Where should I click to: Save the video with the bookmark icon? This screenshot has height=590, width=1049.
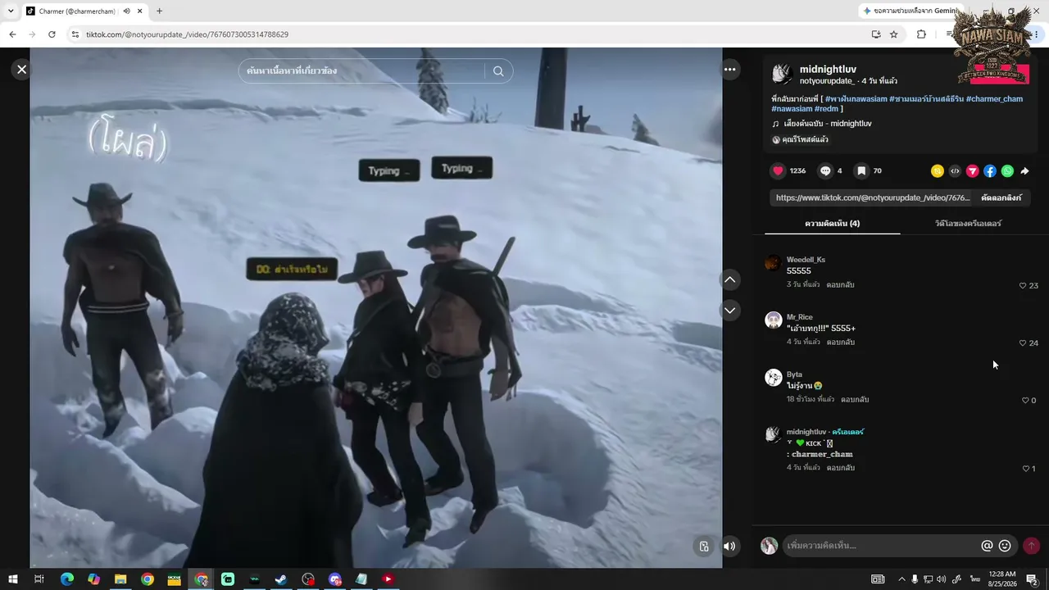tap(861, 170)
